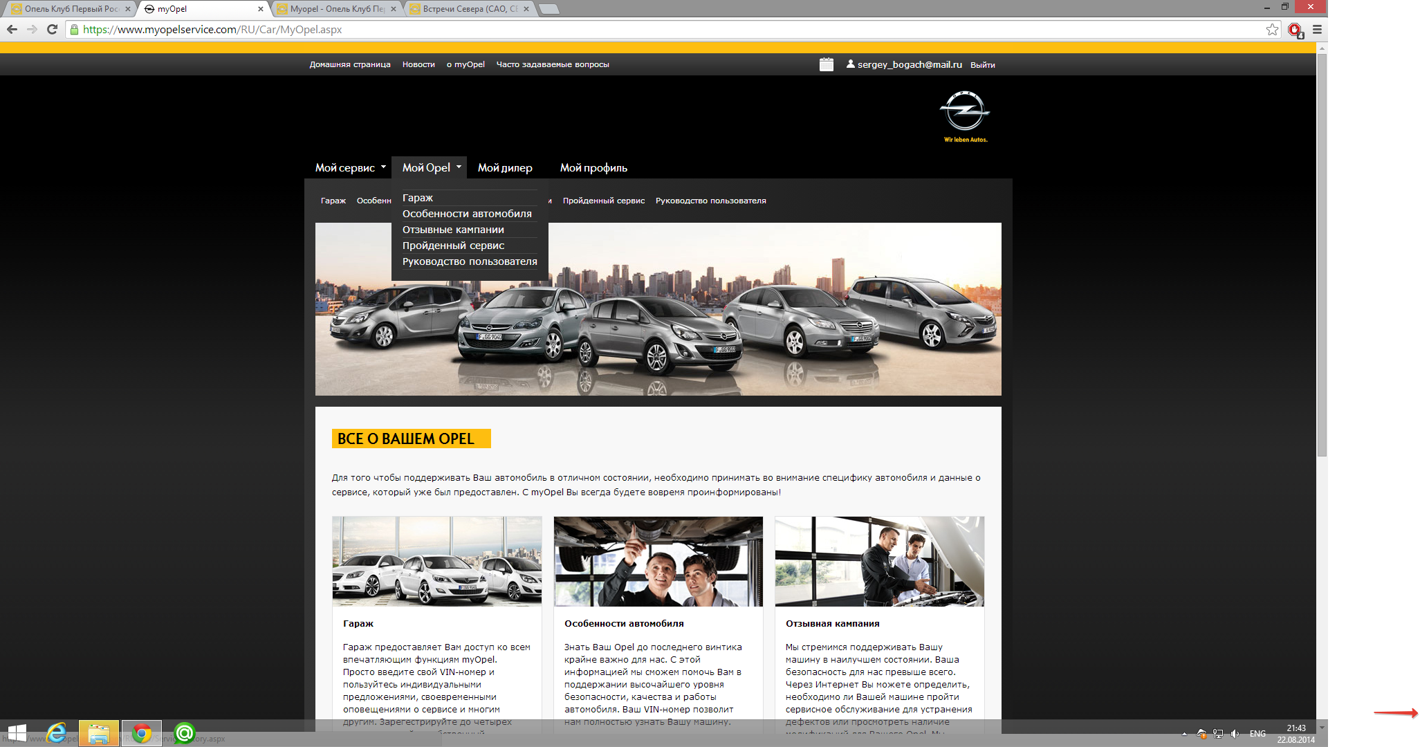This screenshot has height=747, width=1420.
Task: Reload the myOpel page
Action: click(x=52, y=29)
